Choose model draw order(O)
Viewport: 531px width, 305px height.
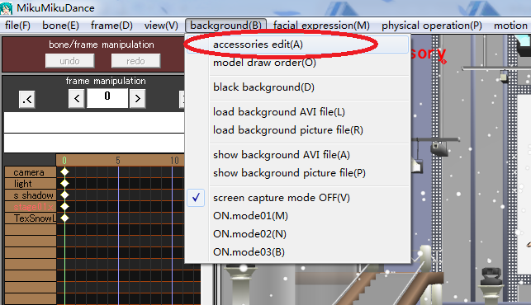(297, 63)
